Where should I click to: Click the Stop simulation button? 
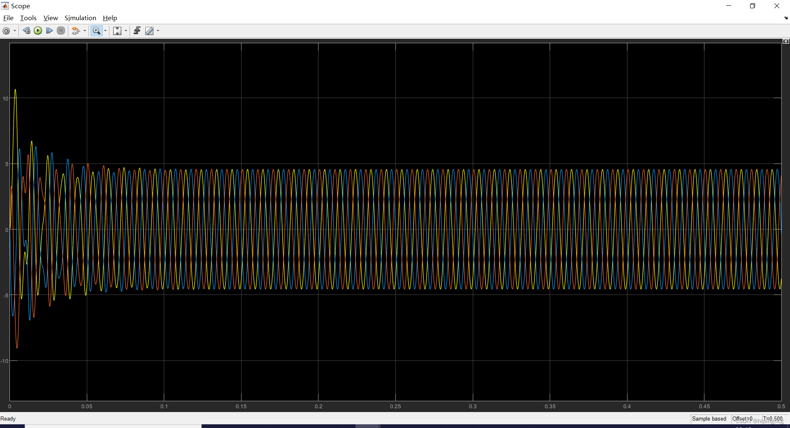(61, 31)
